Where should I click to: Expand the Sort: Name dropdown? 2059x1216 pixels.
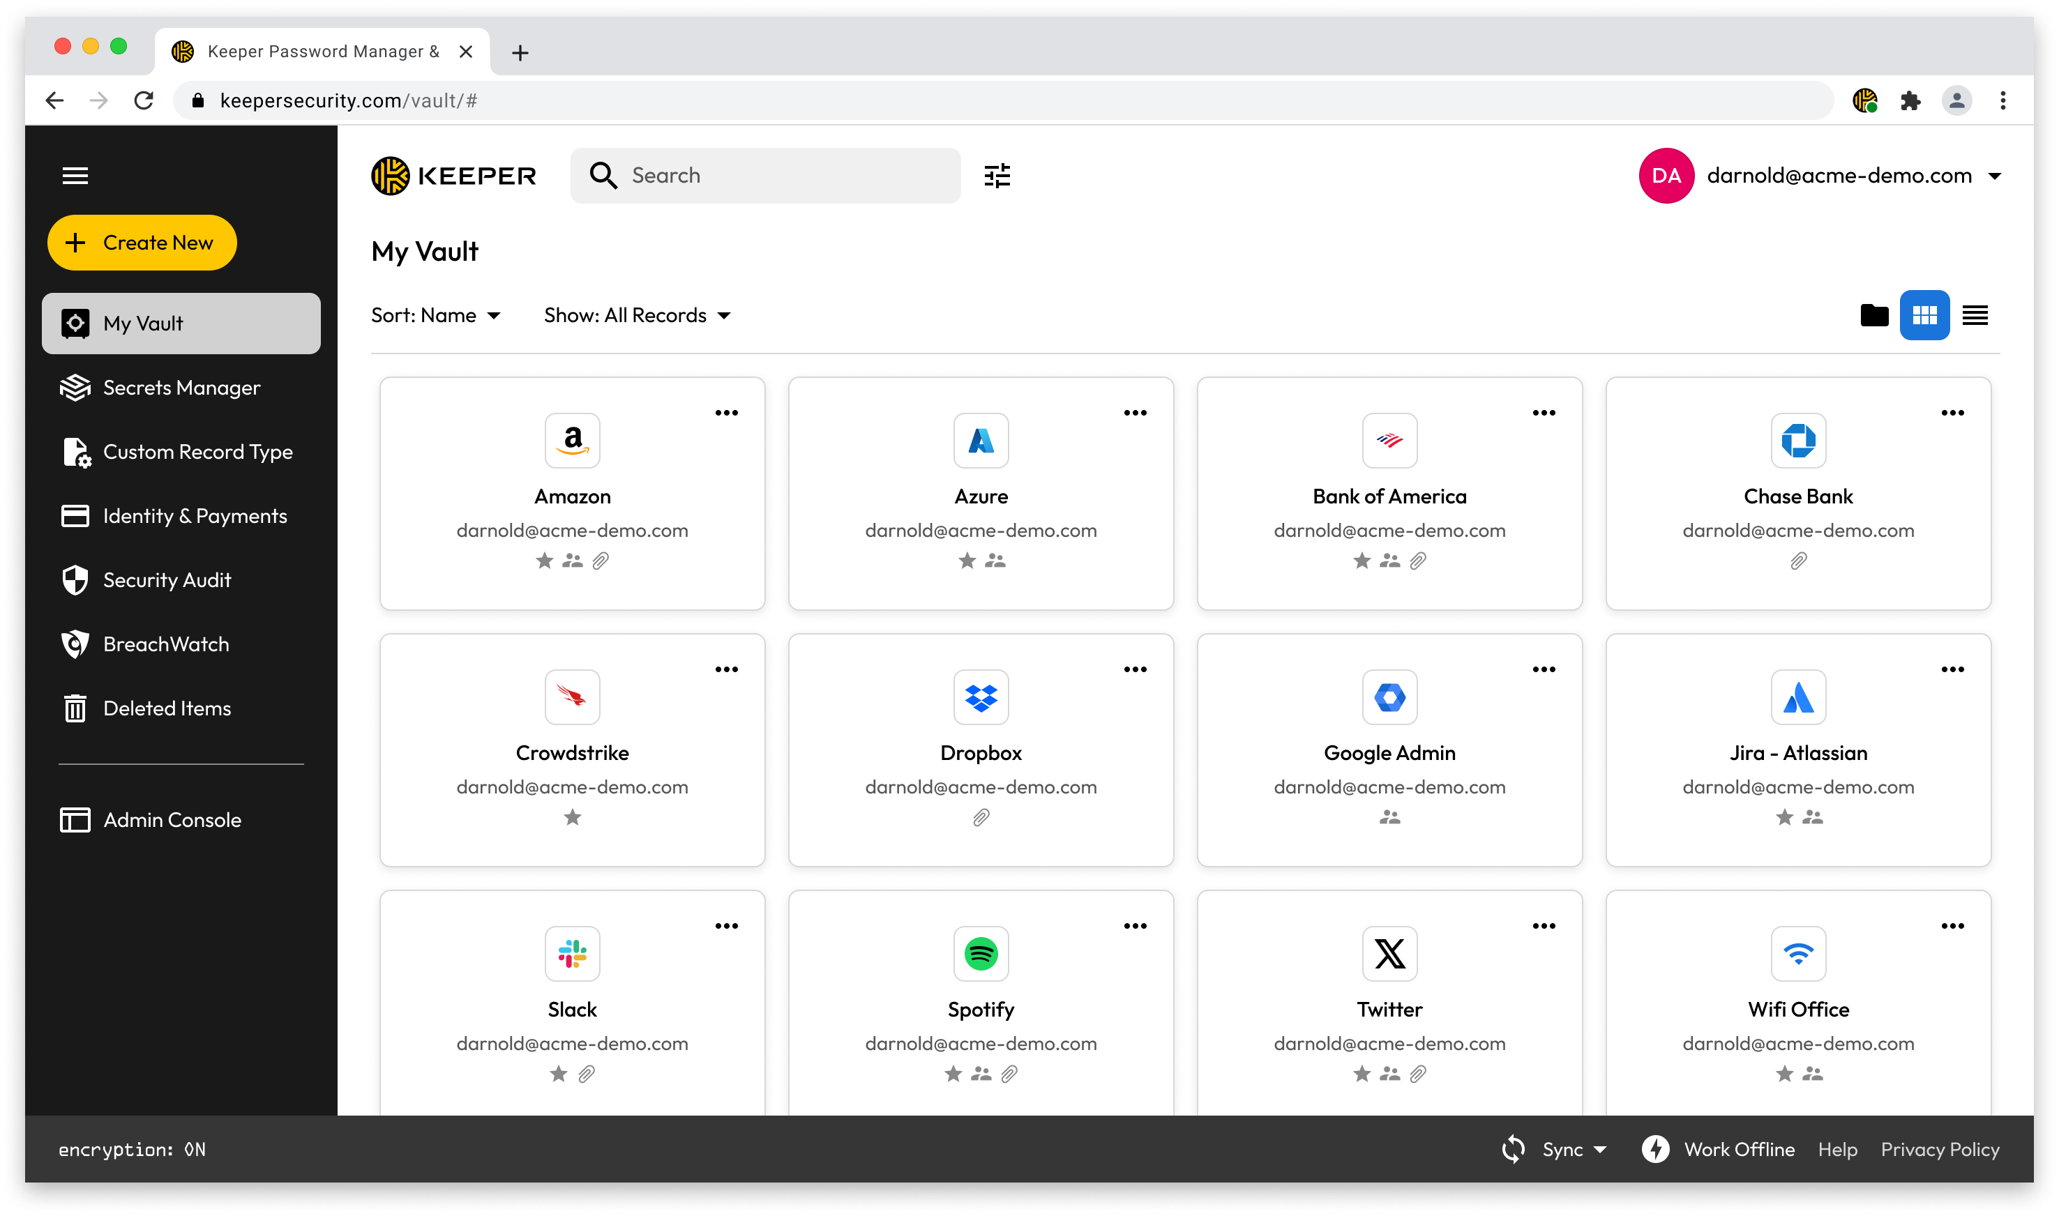tap(435, 314)
